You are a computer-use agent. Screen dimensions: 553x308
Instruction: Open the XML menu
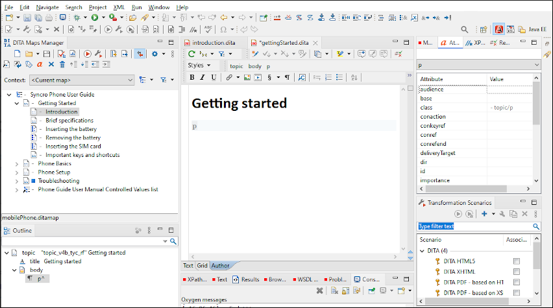119,7
